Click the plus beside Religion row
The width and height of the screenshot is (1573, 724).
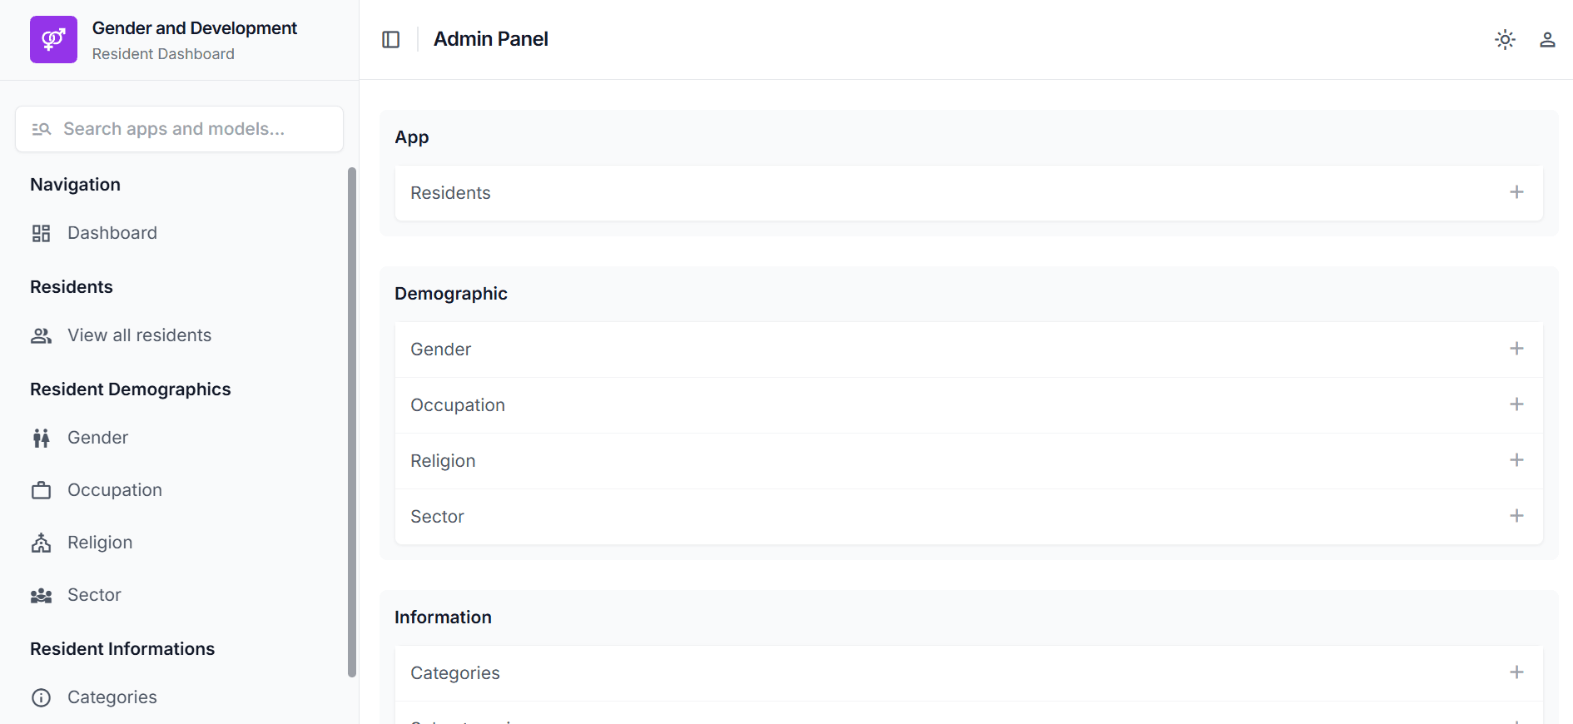click(1516, 460)
